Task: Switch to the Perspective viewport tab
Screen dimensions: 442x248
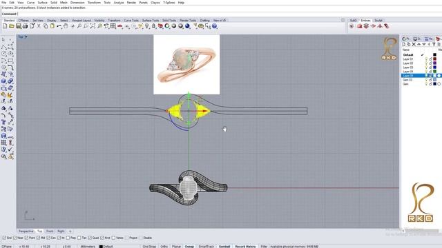Action: pyautogui.click(x=26, y=231)
